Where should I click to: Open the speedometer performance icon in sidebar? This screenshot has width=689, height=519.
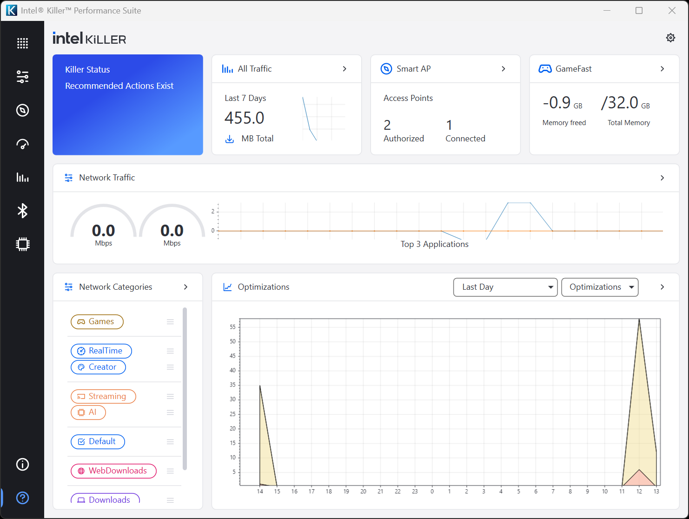[x=22, y=144]
